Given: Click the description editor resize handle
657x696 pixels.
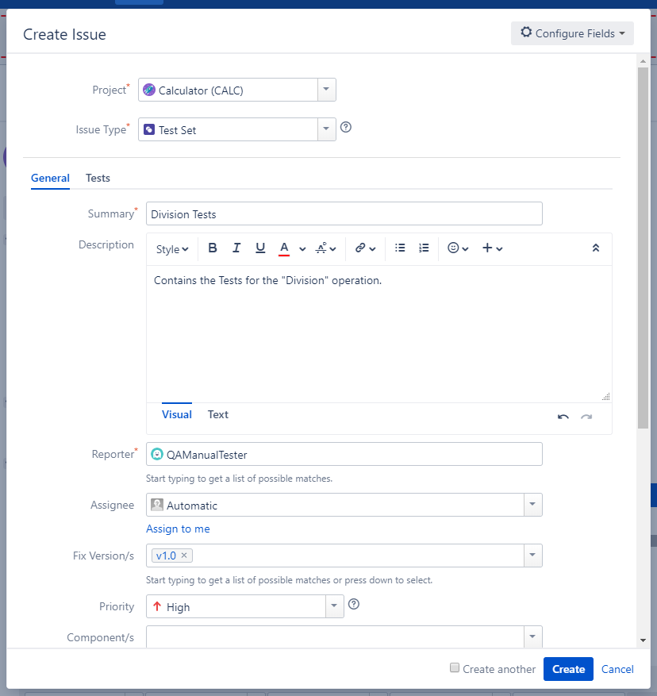Looking at the screenshot, I should [x=606, y=397].
